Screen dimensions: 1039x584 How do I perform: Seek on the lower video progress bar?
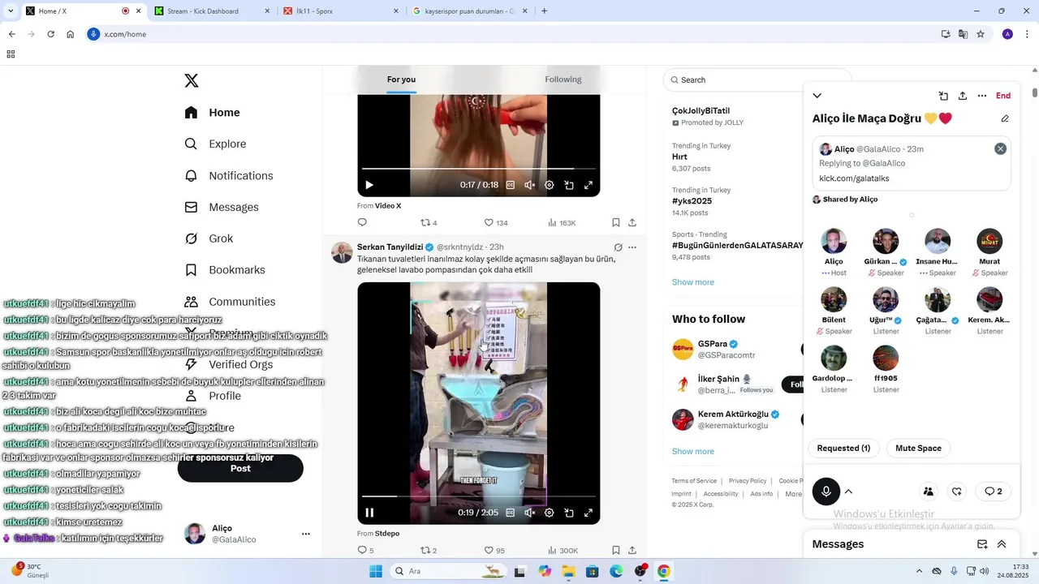(x=479, y=496)
